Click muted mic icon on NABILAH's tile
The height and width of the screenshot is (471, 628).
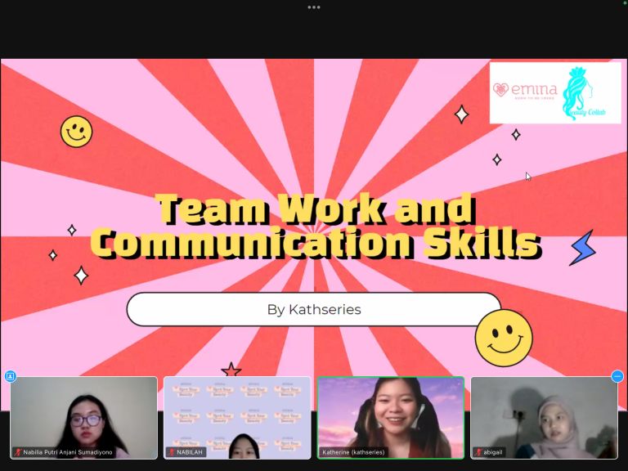pos(172,452)
